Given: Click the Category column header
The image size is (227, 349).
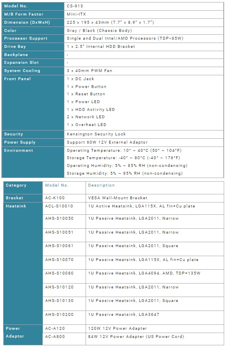Looking at the screenshot, I should [x=16, y=185].
